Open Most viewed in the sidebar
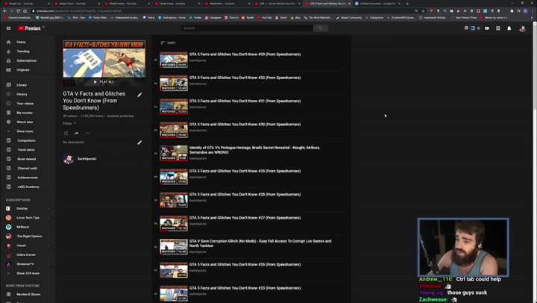537x303 pixels. point(28,159)
